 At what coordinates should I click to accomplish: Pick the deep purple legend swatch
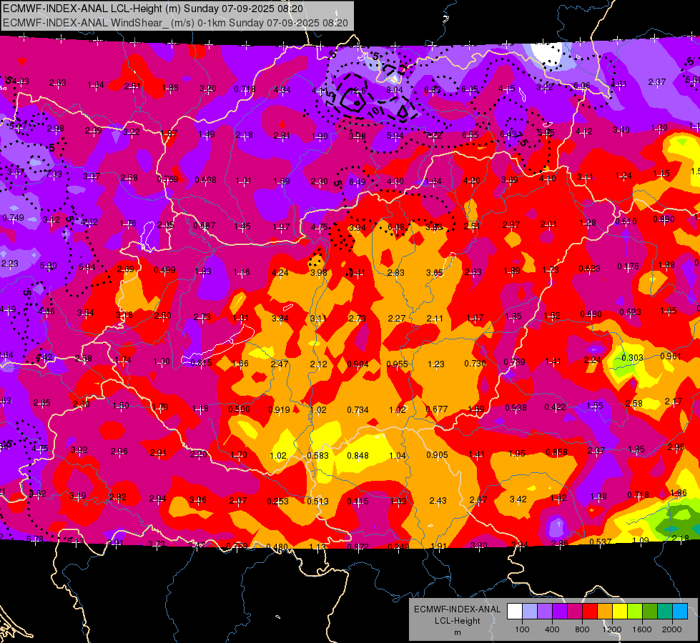tap(560, 612)
